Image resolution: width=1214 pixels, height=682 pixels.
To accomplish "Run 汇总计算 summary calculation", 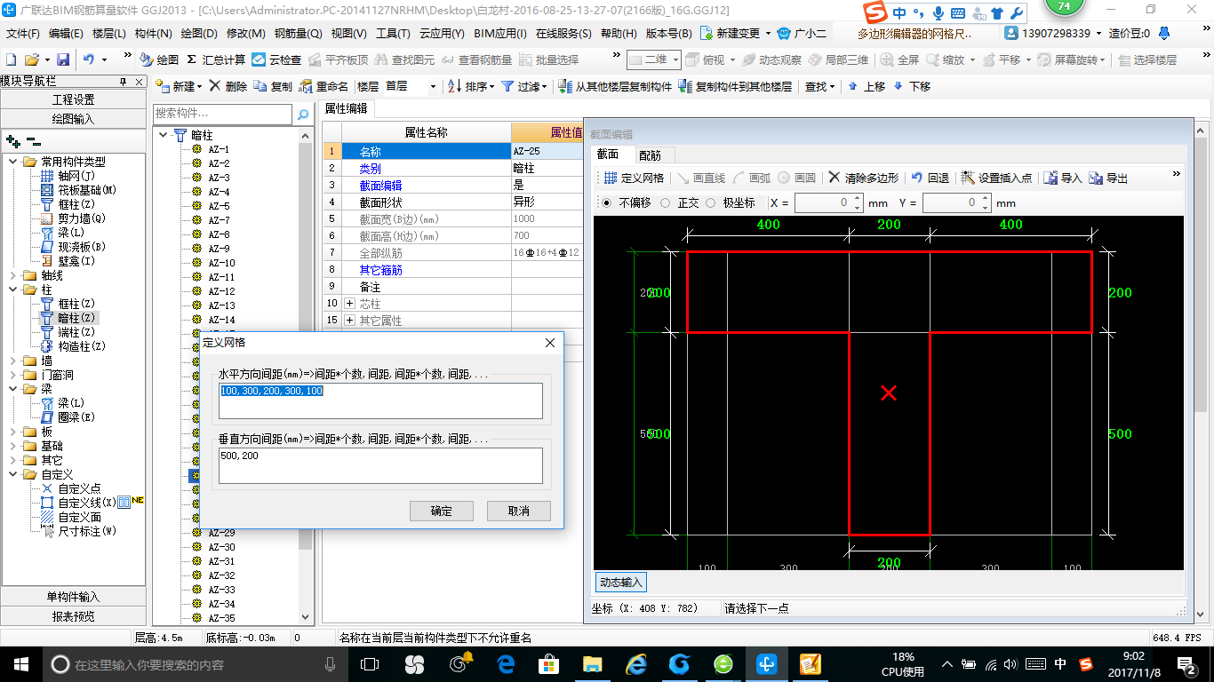I will coord(216,59).
